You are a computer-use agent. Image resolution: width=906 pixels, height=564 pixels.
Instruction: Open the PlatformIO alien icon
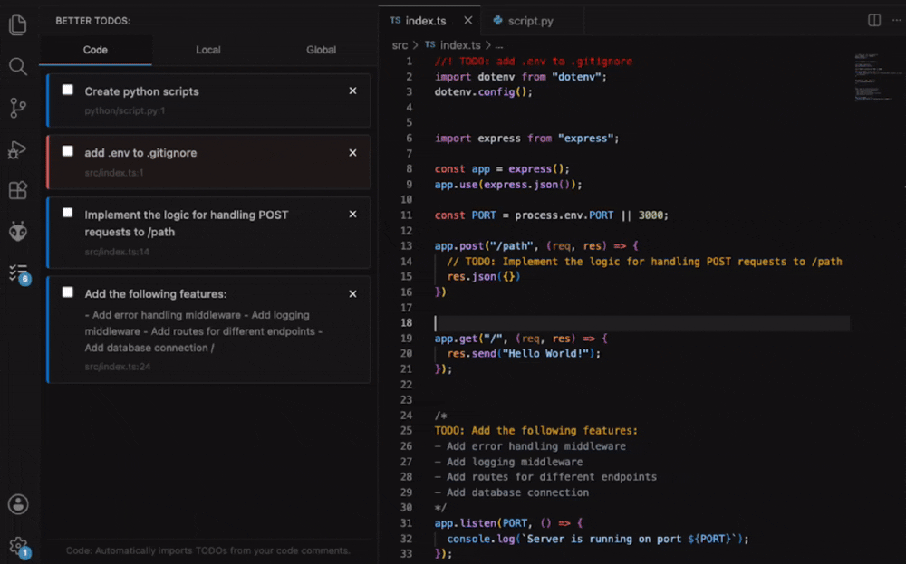(x=18, y=232)
